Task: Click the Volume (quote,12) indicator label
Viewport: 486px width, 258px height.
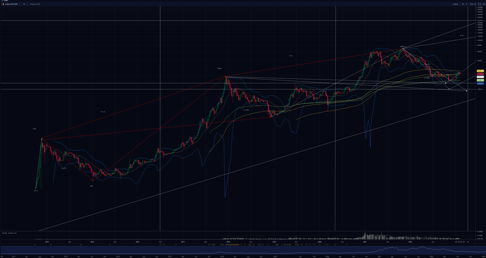Action: click(9, 233)
